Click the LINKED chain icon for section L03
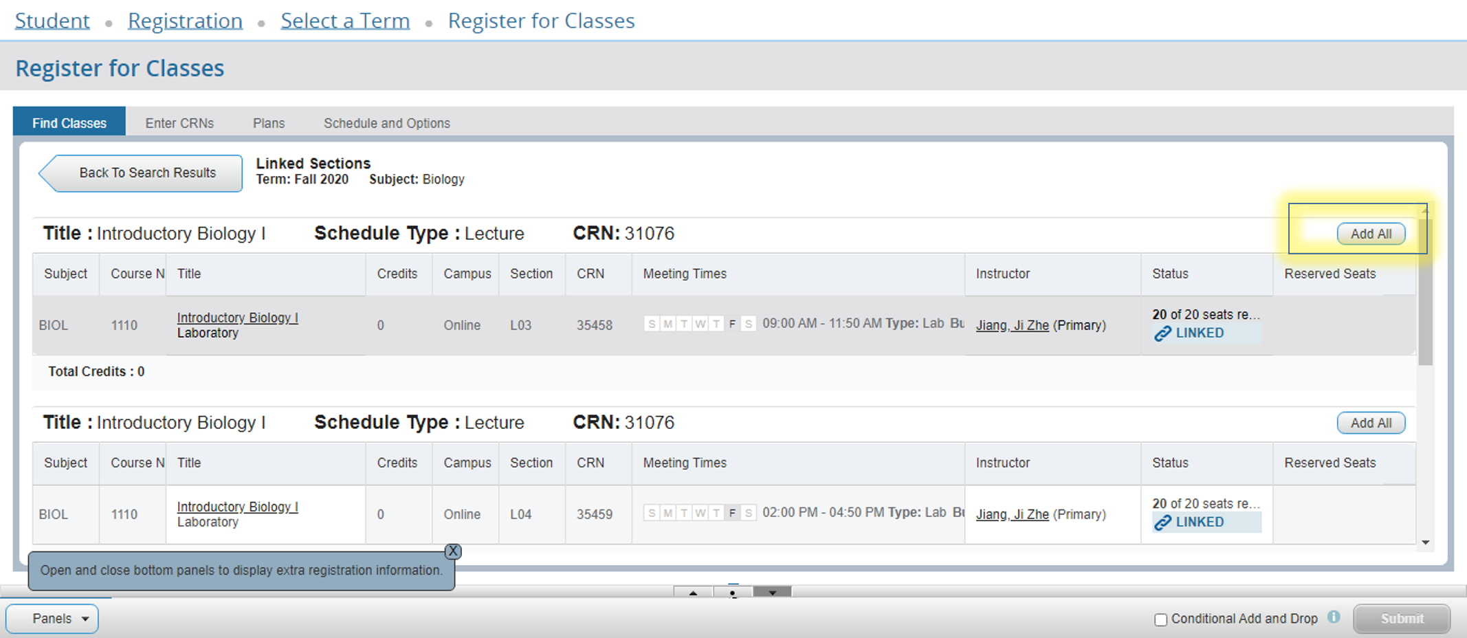 [1162, 333]
